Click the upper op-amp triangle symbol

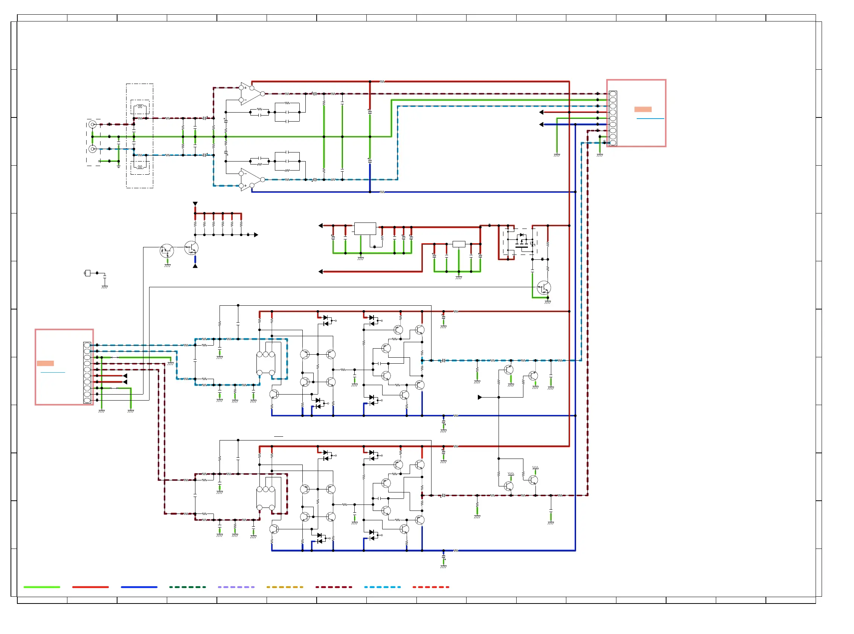[251, 94]
